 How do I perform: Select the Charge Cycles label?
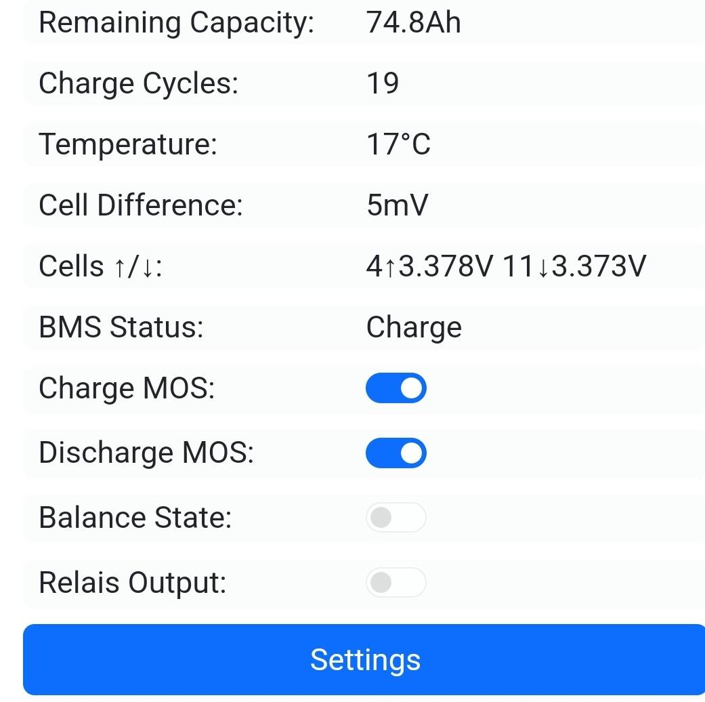[138, 83]
